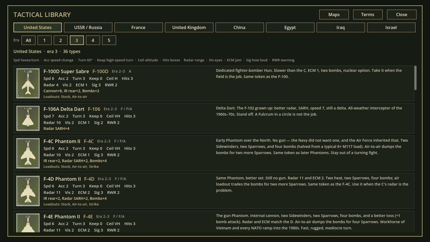Close the Tactical Library

(402, 15)
